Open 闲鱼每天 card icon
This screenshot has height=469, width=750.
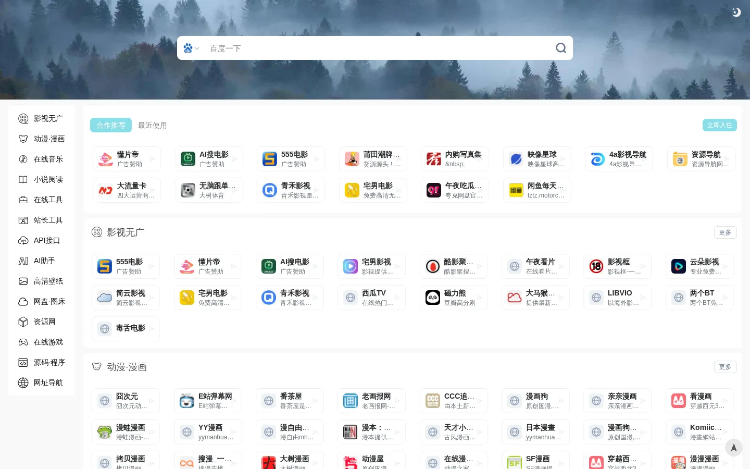tap(516, 190)
